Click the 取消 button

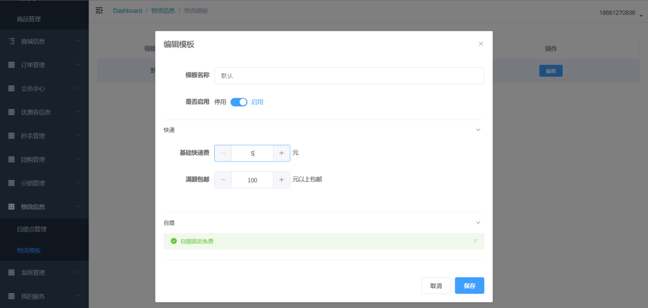[x=436, y=285]
